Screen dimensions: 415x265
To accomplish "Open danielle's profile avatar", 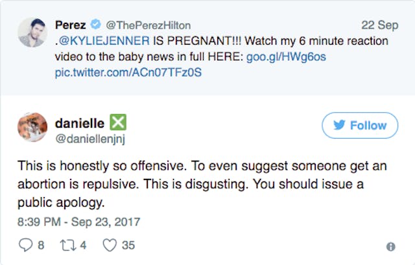I will click(30, 128).
